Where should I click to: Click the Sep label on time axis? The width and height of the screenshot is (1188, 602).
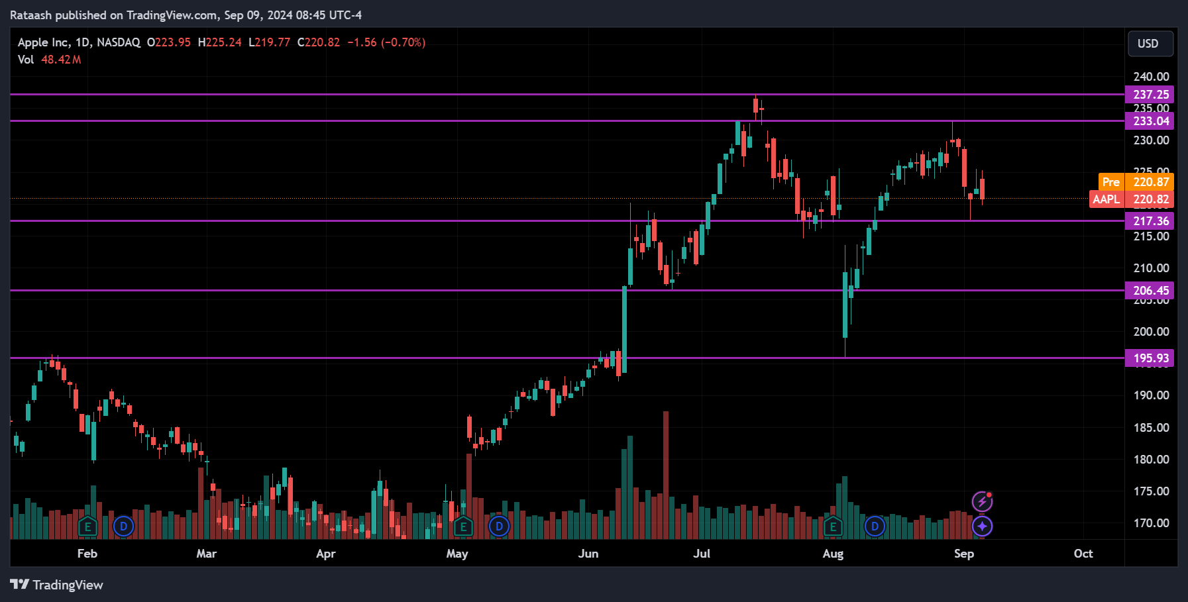pos(964,554)
